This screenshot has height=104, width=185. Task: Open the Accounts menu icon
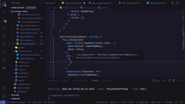click(x=4, y=88)
